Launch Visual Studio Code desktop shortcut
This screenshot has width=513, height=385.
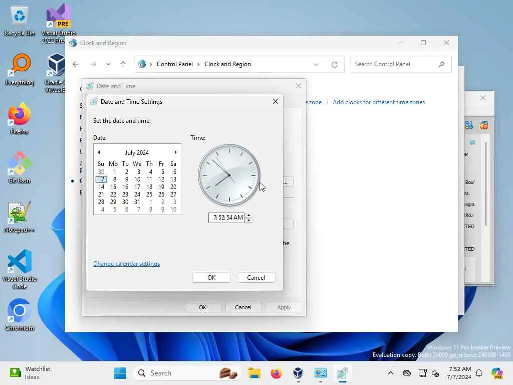(x=20, y=269)
